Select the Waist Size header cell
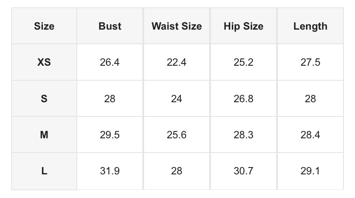Viewport: 355px width, 198px height. click(x=177, y=26)
